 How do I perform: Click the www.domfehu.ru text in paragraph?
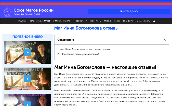pyautogui.click(x=141, y=81)
